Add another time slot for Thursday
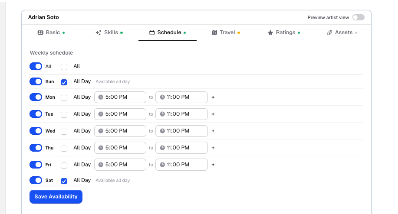398x214 pixels. pyautogui.click(x=213, y=148)
